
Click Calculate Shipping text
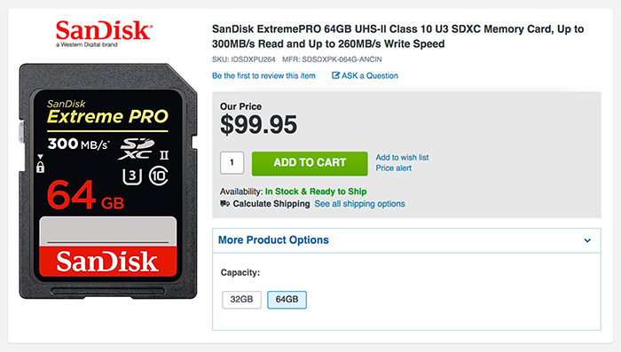271,204
